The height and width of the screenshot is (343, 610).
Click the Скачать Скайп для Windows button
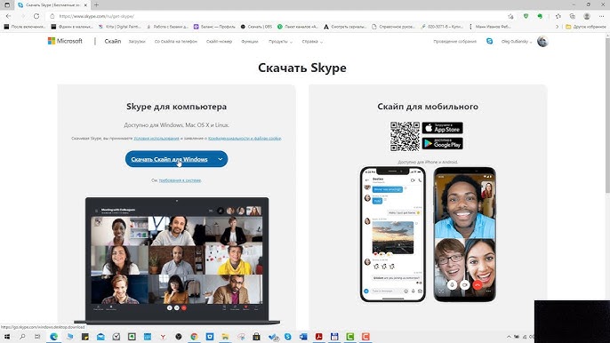tap(169, 159)
